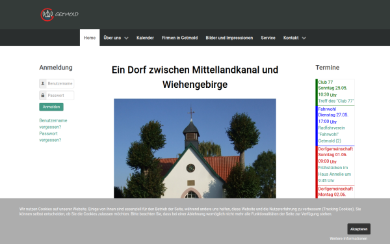Open Dorfgemeinschaft Montag 02.06. event
390x244 pixels.
point(335,192)
